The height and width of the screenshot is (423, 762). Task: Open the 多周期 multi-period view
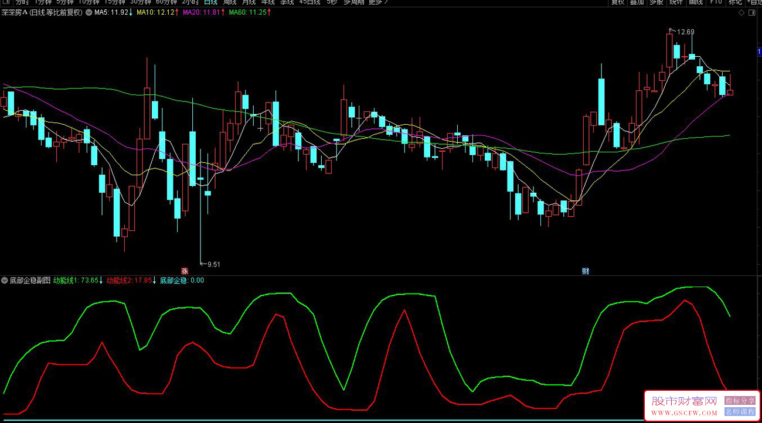(x=353, y=2)
